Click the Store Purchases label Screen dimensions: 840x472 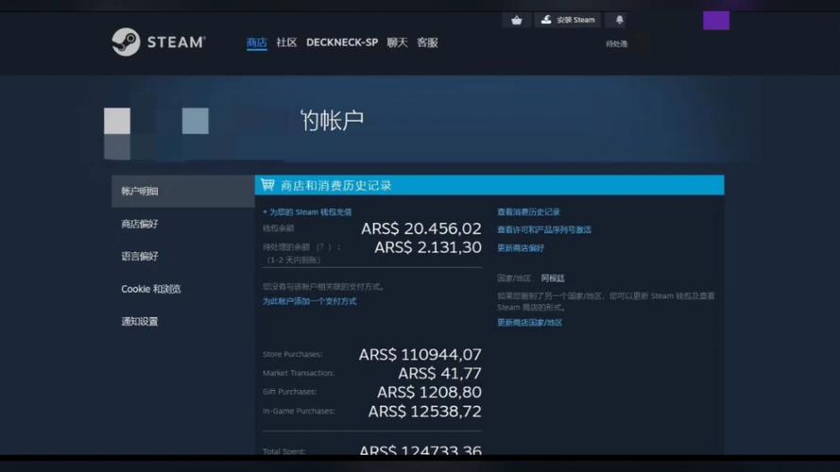coord(293,354)
